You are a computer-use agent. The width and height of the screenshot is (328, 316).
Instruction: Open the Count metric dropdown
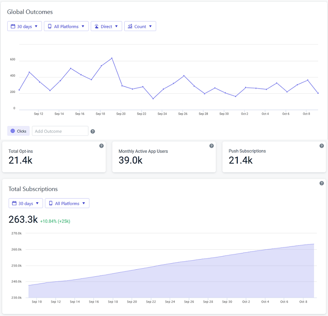140,27
